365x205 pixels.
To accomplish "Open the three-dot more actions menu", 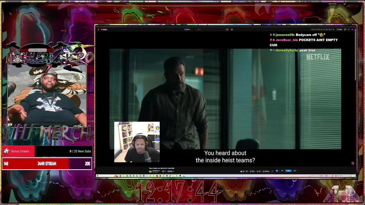I will click(272, 171).
